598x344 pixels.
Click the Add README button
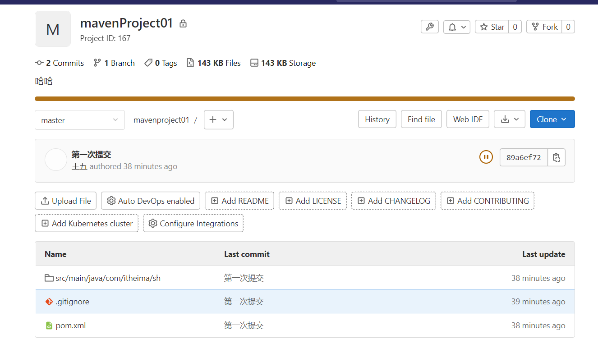(x=239, y=201)
